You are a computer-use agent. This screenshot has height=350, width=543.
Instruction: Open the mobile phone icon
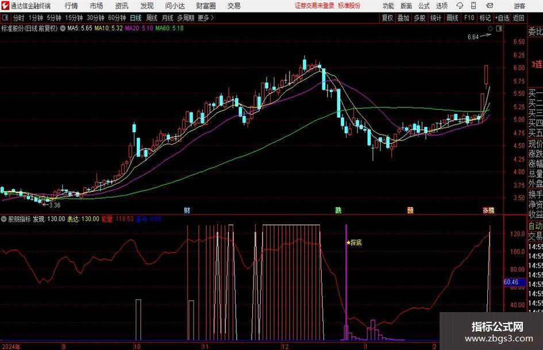pos(473,6)
